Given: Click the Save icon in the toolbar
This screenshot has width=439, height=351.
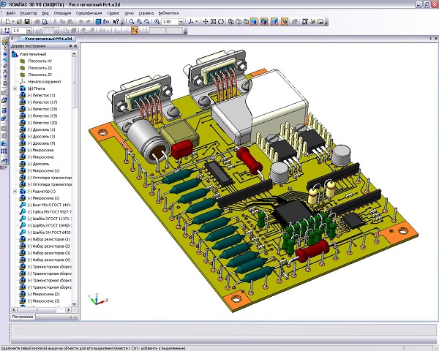Looking at the screenshot, I should pyautogui.click(x=27, y=22).
